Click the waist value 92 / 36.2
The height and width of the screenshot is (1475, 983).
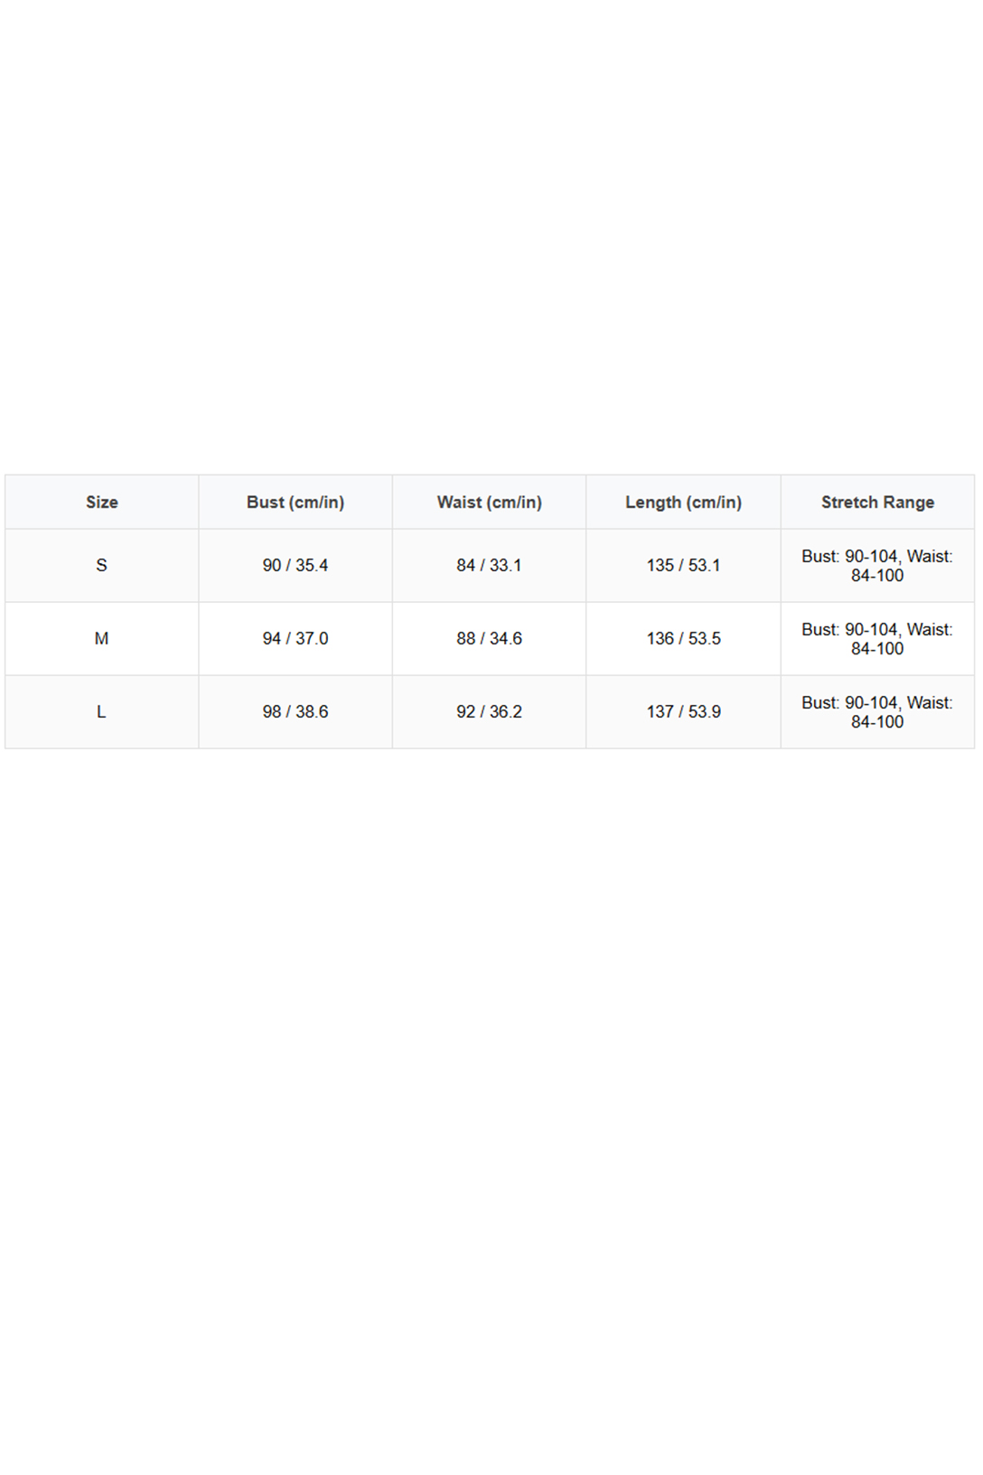[489, 712]
